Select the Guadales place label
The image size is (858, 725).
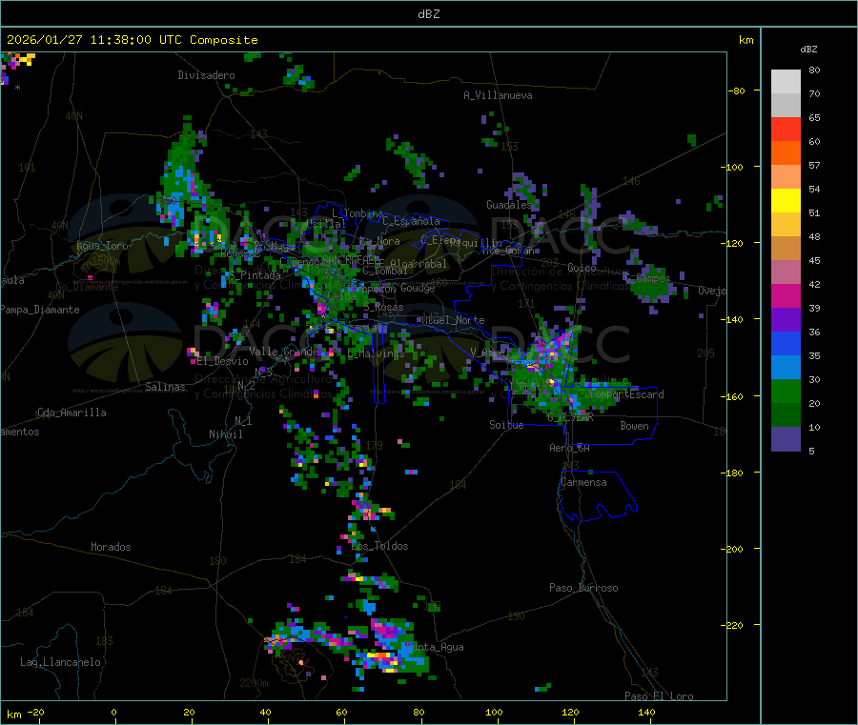509,205
